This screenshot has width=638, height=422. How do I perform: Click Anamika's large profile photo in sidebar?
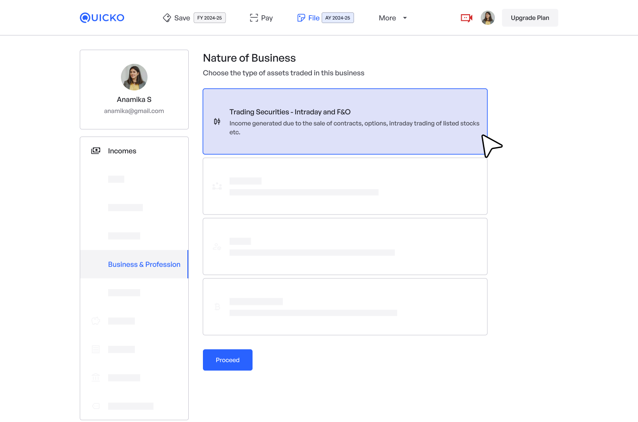(x=134, y=77)
